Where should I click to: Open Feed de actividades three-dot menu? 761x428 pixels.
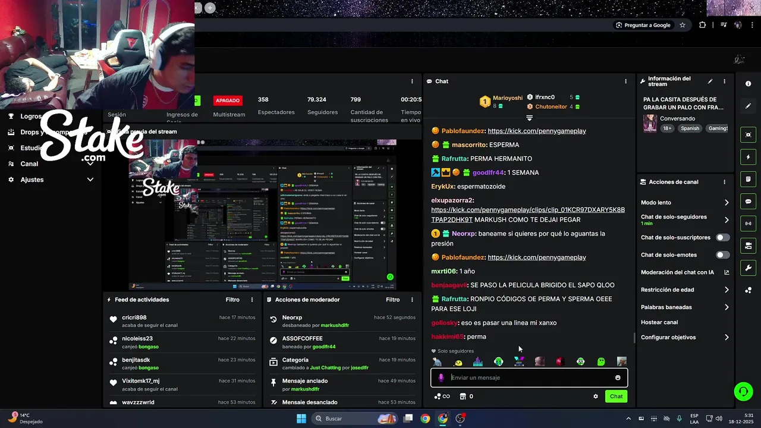pos(252,300)
